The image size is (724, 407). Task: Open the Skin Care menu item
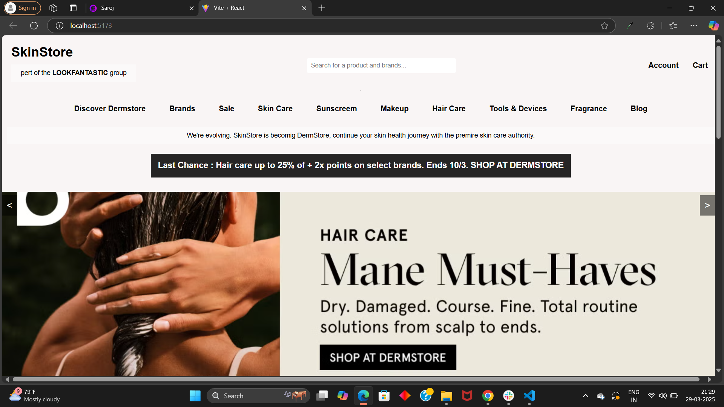(x=275, y=109)
